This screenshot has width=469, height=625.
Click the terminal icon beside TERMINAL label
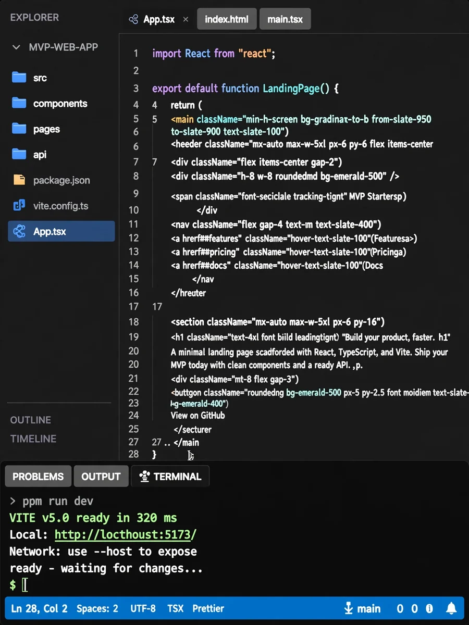(x=145, y=476)
